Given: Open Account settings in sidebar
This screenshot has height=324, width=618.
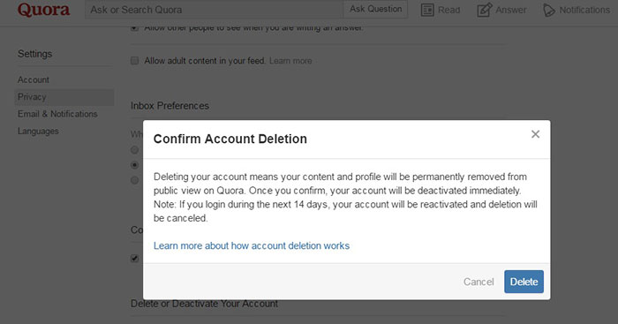Looking at the screenshot, I should click(34, 79).
